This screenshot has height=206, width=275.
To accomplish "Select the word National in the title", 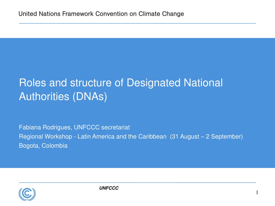I will (203, 83).
